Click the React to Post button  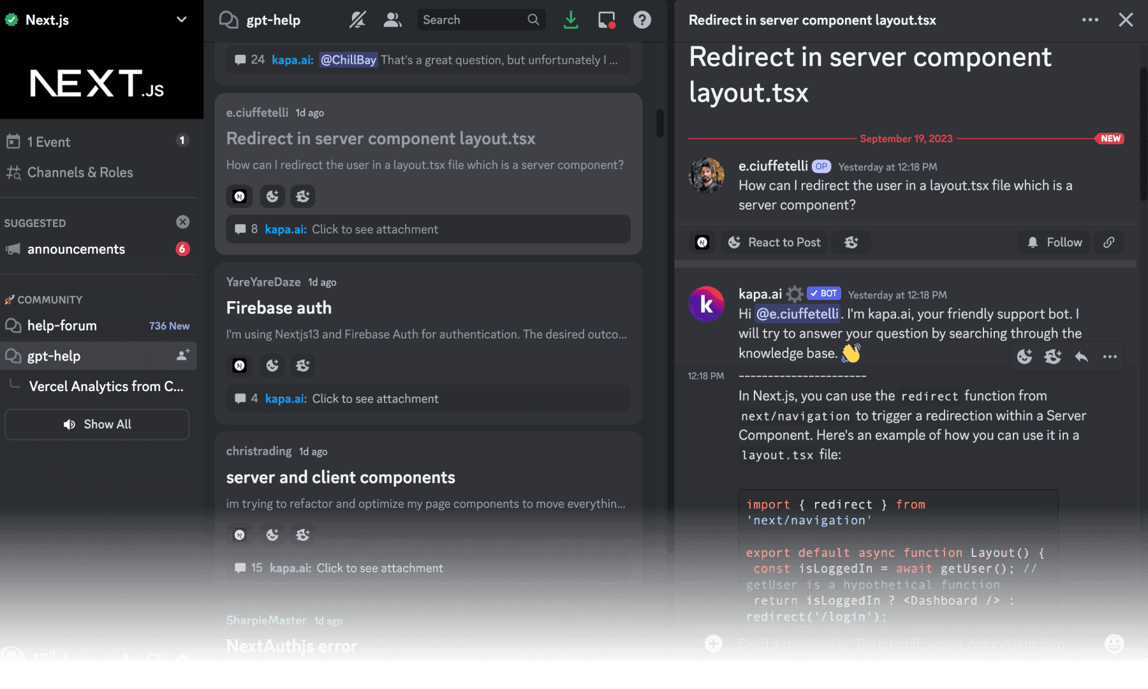[x=774, y=242]
